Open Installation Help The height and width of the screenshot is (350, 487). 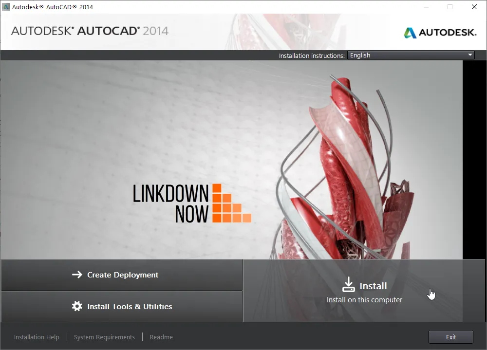tap(37, 336)
